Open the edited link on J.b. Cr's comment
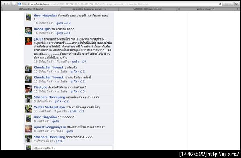 (x=63, y=61)
